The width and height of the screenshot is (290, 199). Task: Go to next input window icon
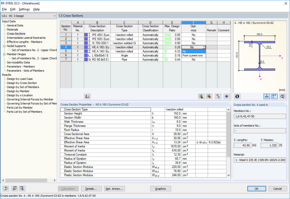point(22,189)
